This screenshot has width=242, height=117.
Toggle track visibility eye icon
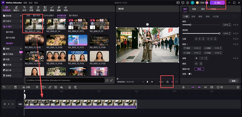pyautogui.click(x=8, y=104)
